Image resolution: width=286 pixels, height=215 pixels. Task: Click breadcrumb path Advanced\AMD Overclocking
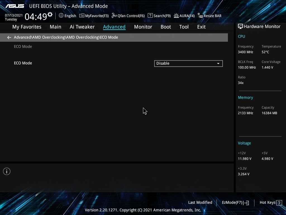click(x=39, y=37)
